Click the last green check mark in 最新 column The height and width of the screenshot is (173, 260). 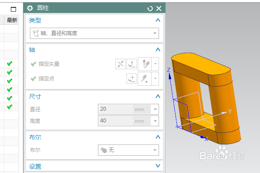(x=10, y=107)
